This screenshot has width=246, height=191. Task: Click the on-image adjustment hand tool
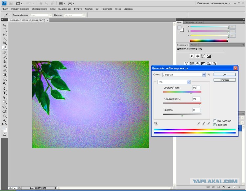(x=156, y=124)
